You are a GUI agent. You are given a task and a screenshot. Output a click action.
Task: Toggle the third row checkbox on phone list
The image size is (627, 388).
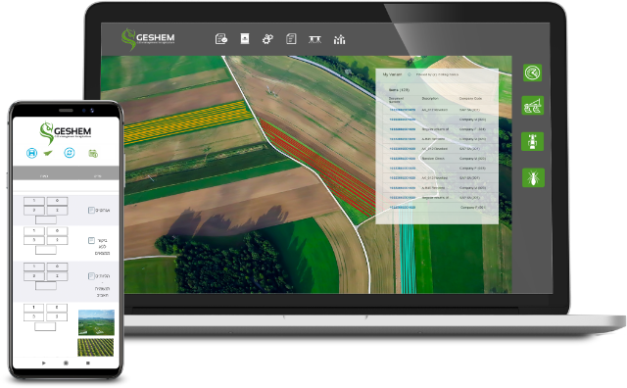[x=91, y=276]
